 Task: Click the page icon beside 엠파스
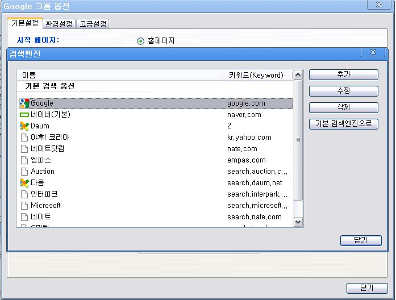click(x=24, y=160)
